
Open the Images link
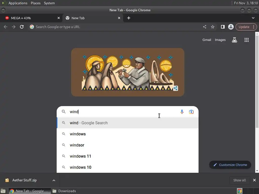pos(220,40)
